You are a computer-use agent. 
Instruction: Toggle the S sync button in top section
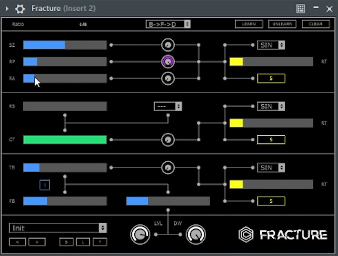point(271,78)
